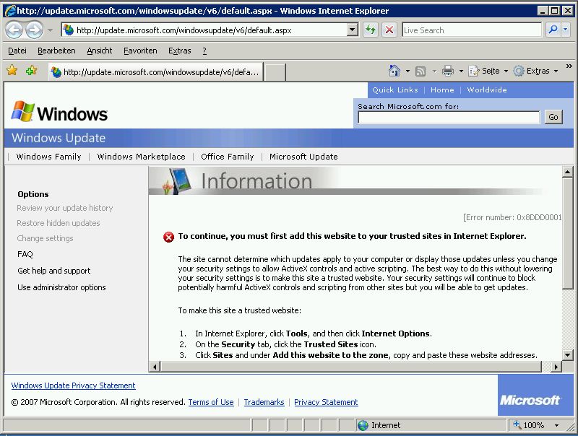Click the Live Search magnifier button
The height and width of the screenshot is (436, 578).
pos(553,30)
